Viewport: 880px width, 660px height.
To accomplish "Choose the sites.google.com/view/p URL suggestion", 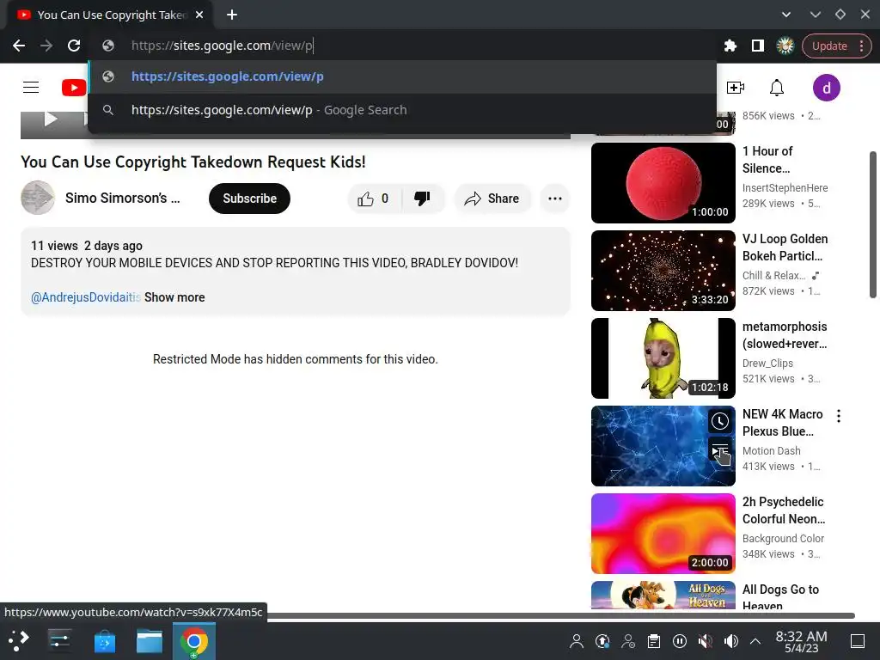I will coord(402,76).
